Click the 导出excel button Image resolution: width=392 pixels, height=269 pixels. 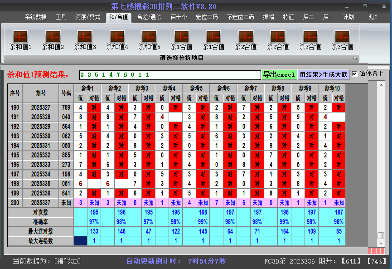pyautogui.click(x=279, y=74)
